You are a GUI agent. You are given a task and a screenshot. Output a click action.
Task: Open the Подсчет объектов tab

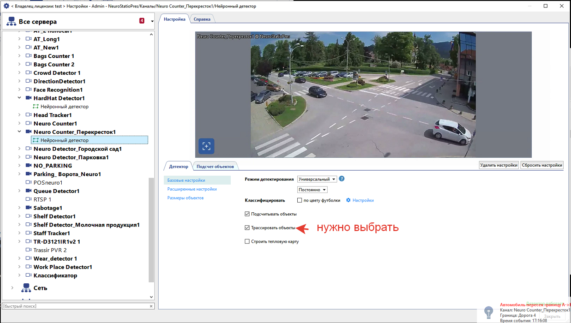coord(215,166)
